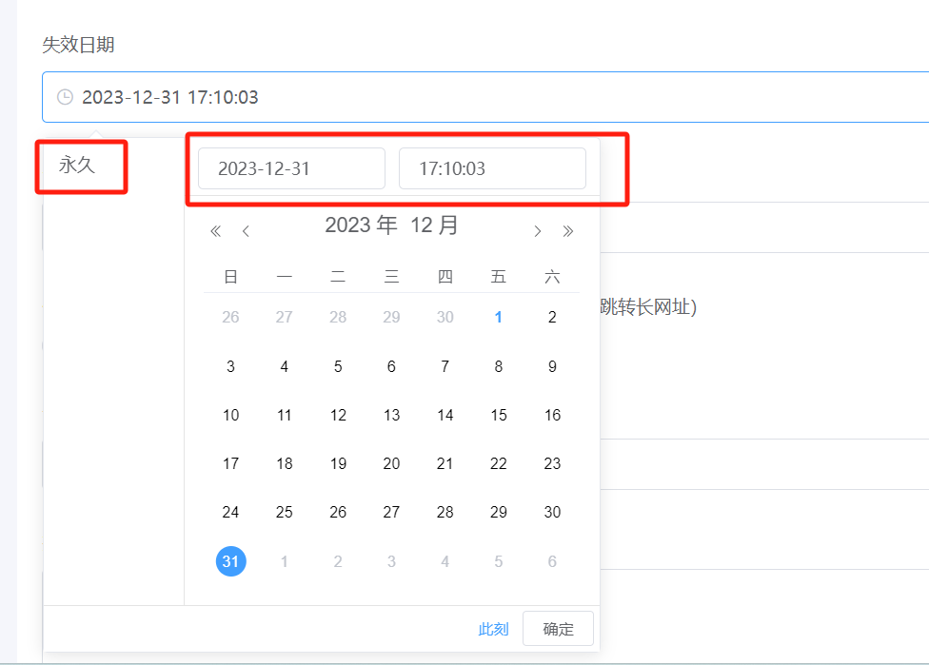The image size is (929, 665).
Task: Click the 此刻 link
Action: [x=493, y=629]
